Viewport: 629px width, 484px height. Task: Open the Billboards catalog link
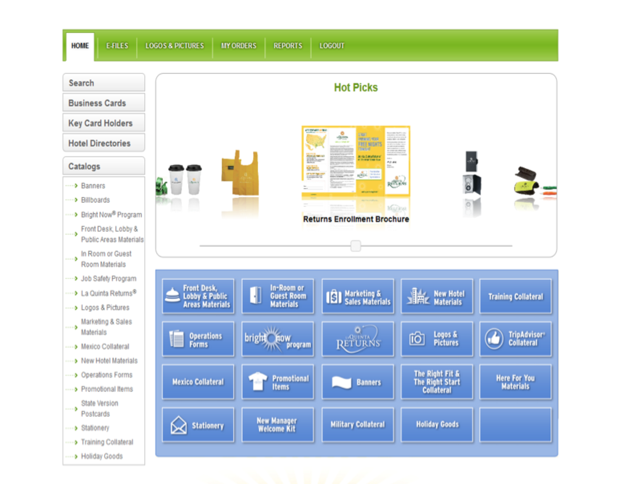95,200
